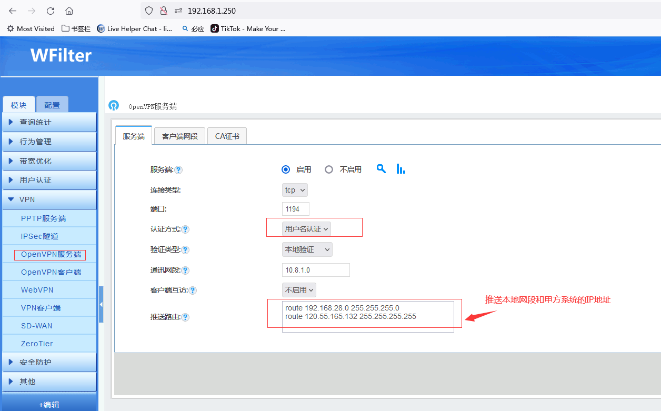Click the 端口 input field showing 1194
Image resolution: width=661 pixels, height=411 pixels.
296,209
